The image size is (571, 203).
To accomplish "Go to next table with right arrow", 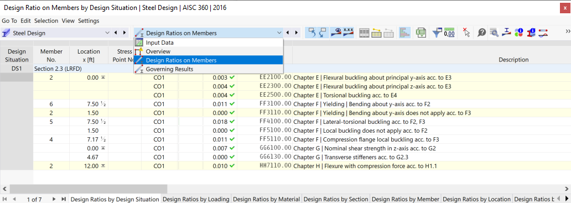I will point(297,33).
